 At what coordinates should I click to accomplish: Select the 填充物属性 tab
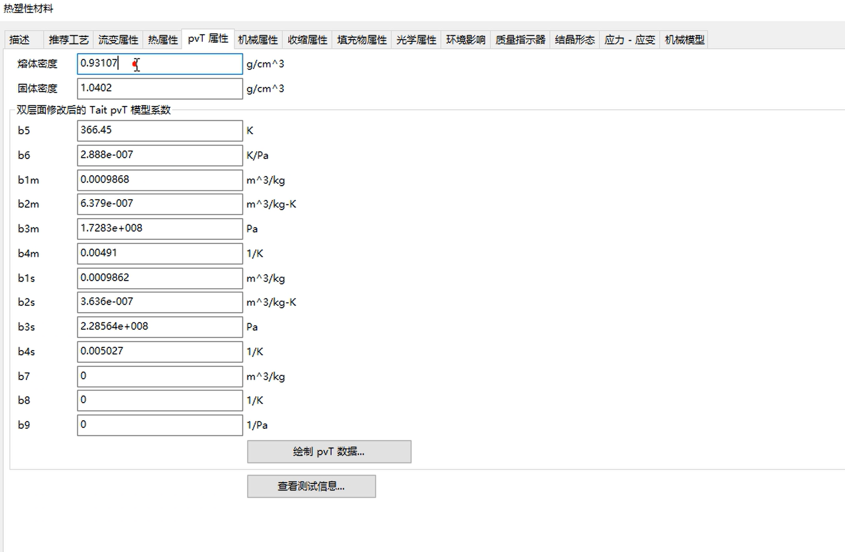coord(362,40)
